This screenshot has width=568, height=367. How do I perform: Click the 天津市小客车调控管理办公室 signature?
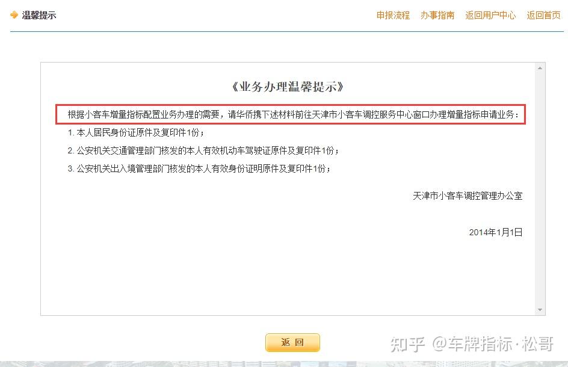[468, 196]
